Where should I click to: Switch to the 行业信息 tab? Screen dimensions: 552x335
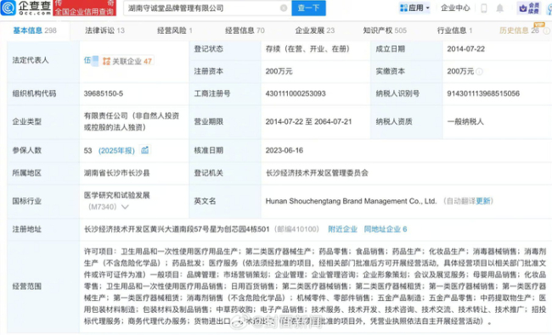454,31
